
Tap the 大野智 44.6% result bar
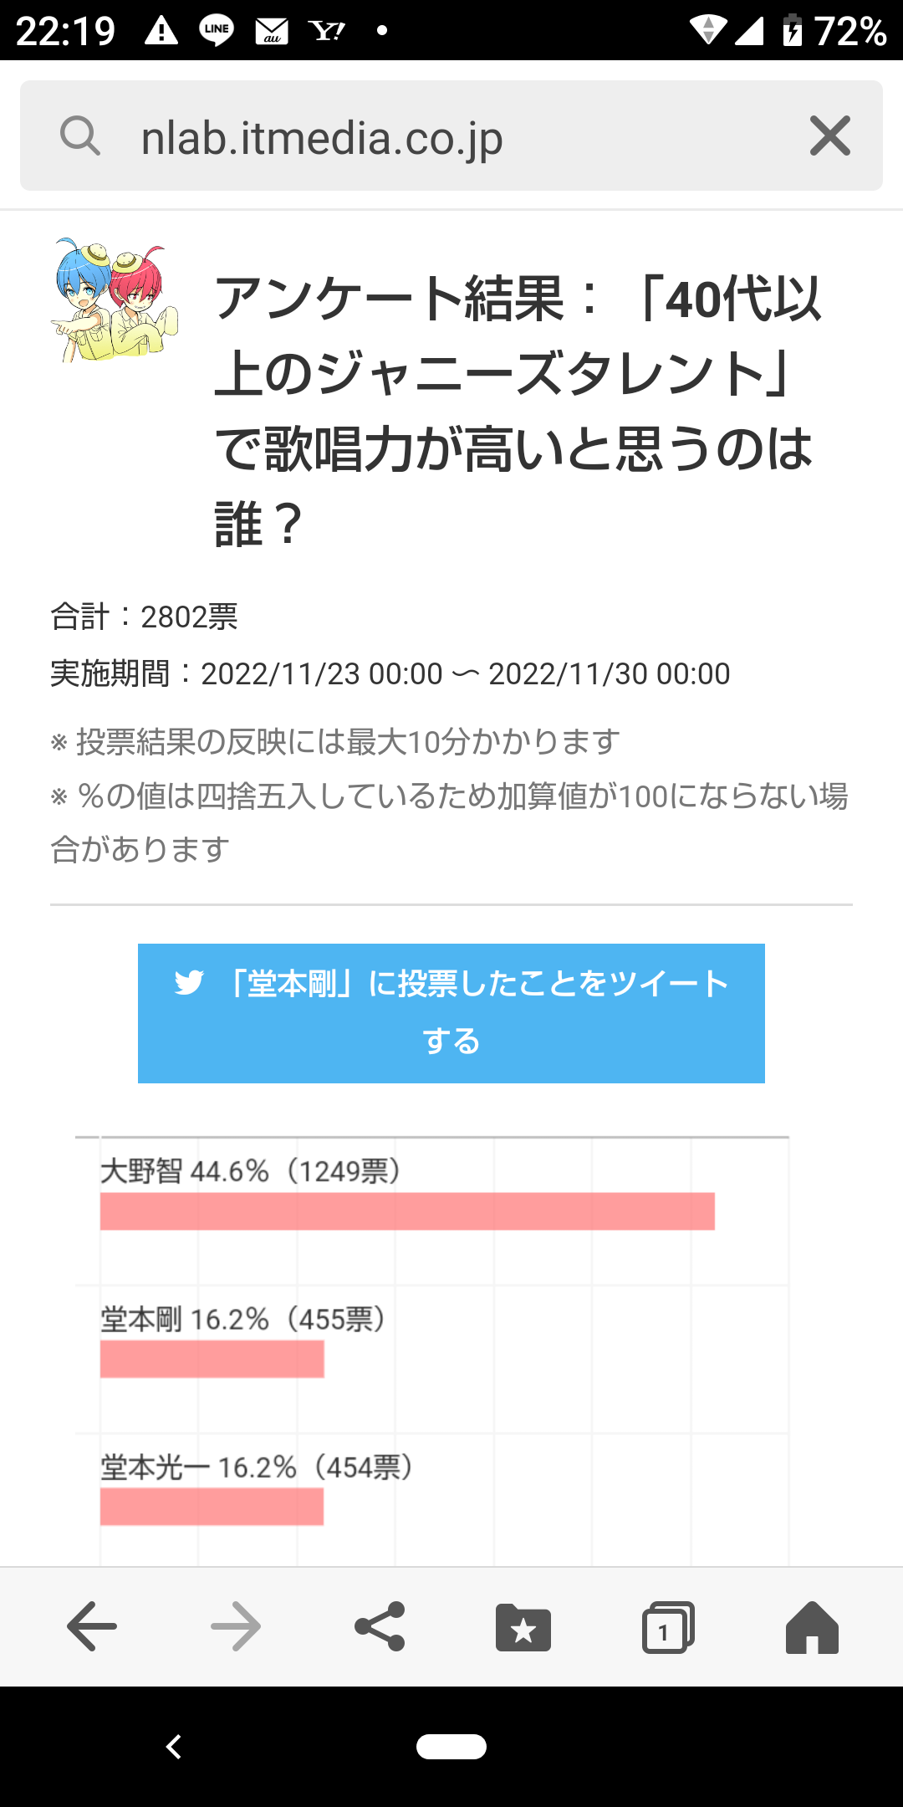(407, 1211)
